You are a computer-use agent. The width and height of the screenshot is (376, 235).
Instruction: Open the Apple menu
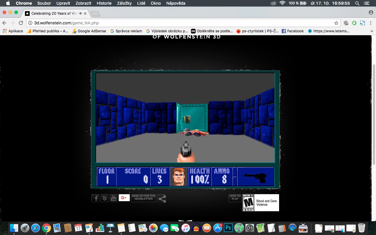click(8, 3)
